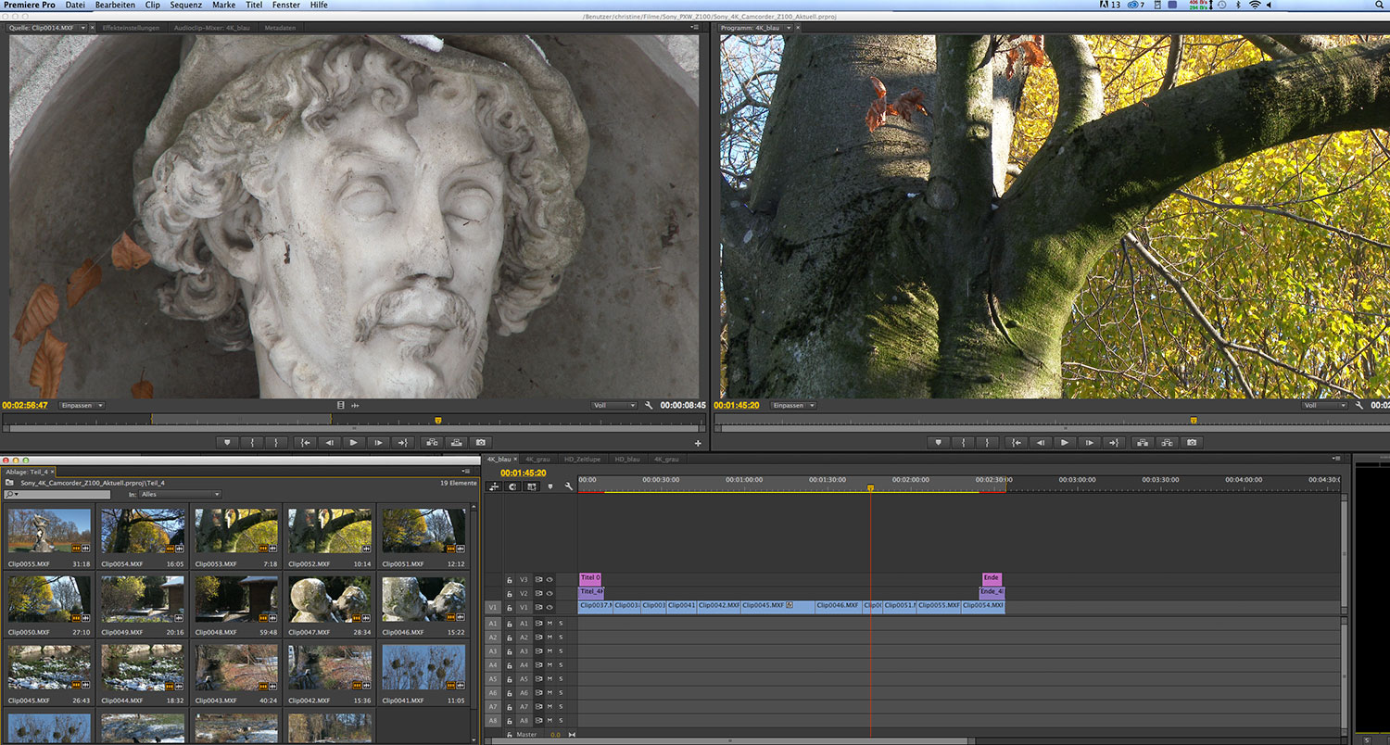Select the Clip0047.MXF thumbnail in bin
Image resolution: width=1390 pixels, height=745 pixels.
tap(329, 600)
